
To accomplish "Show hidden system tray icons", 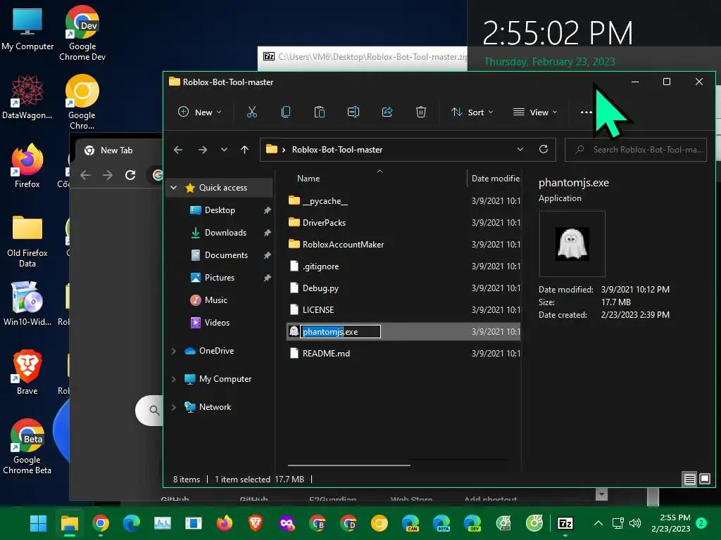I will point(598,523).
